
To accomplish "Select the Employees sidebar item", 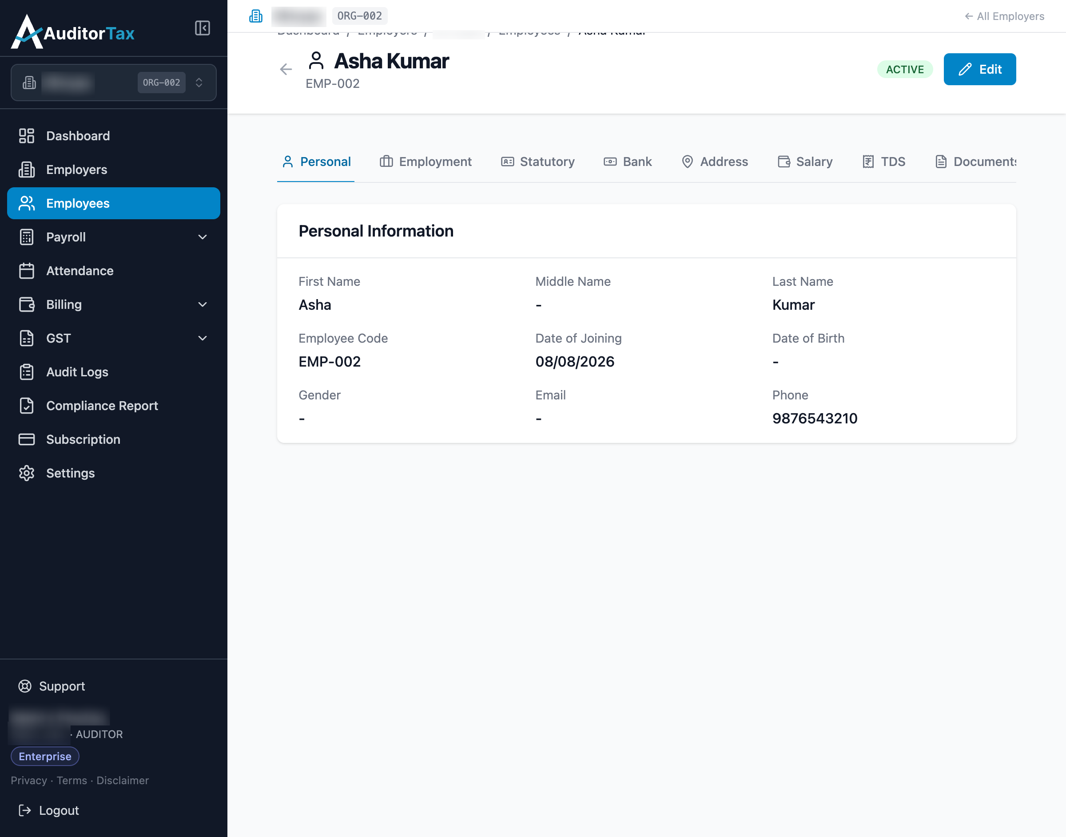I will (x=113, y=203).
